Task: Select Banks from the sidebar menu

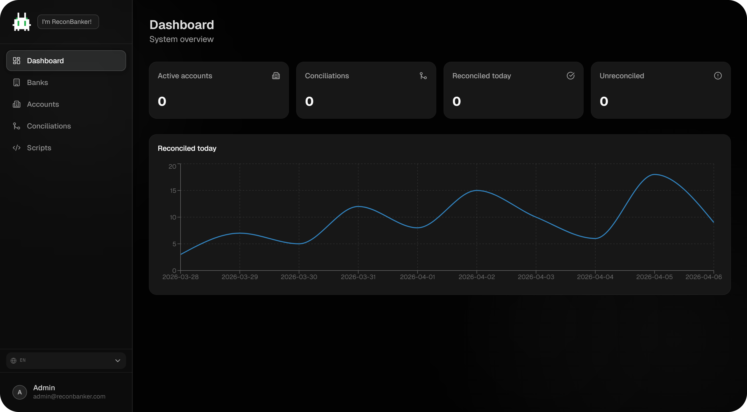Action: (x=38, y=82)
